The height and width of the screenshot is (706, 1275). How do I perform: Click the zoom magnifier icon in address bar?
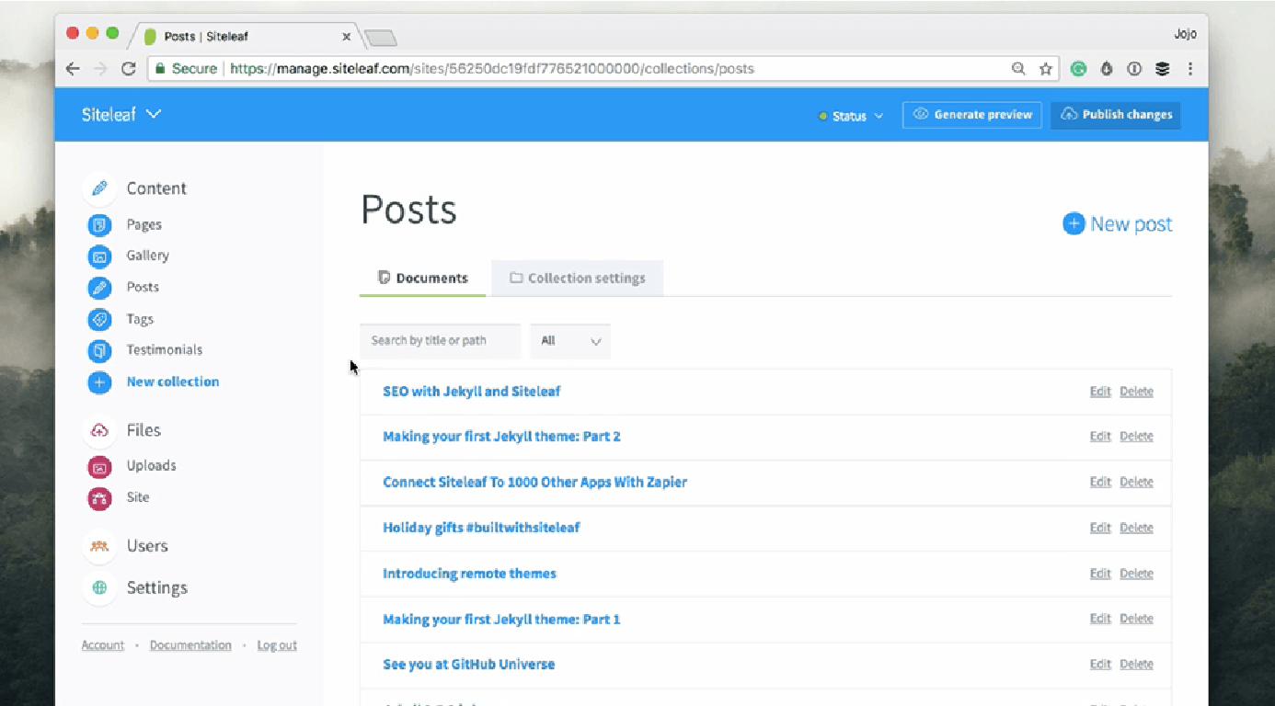pos(1018,69)
